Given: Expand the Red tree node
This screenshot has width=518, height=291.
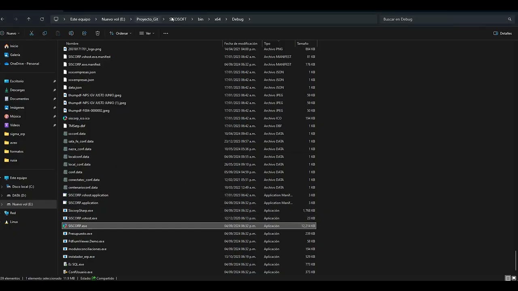Looking at the screenshot, I should tap(1, 213).
